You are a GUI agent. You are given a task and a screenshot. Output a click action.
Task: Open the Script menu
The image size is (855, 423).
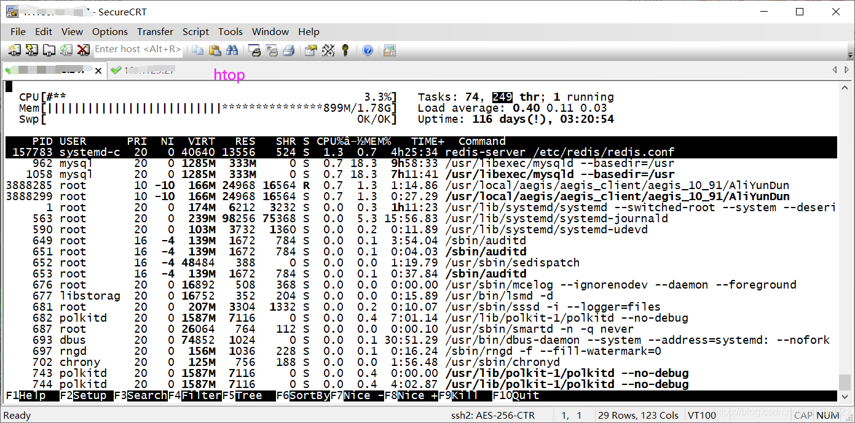pos(195,31)
